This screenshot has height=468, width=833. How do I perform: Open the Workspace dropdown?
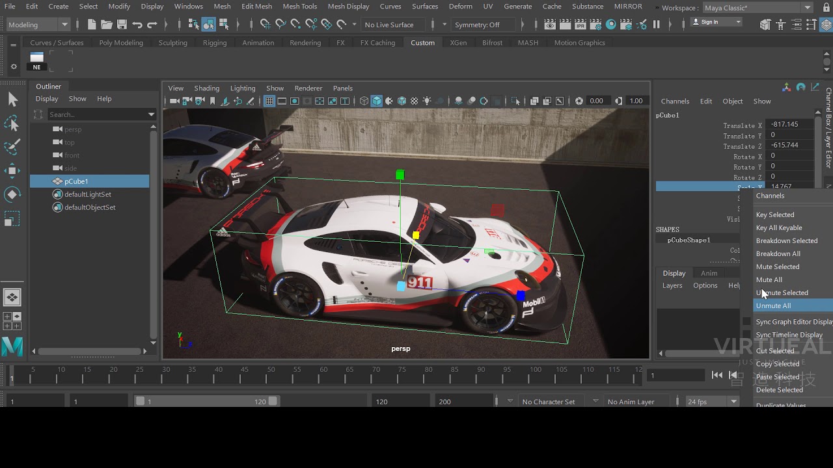758,8
